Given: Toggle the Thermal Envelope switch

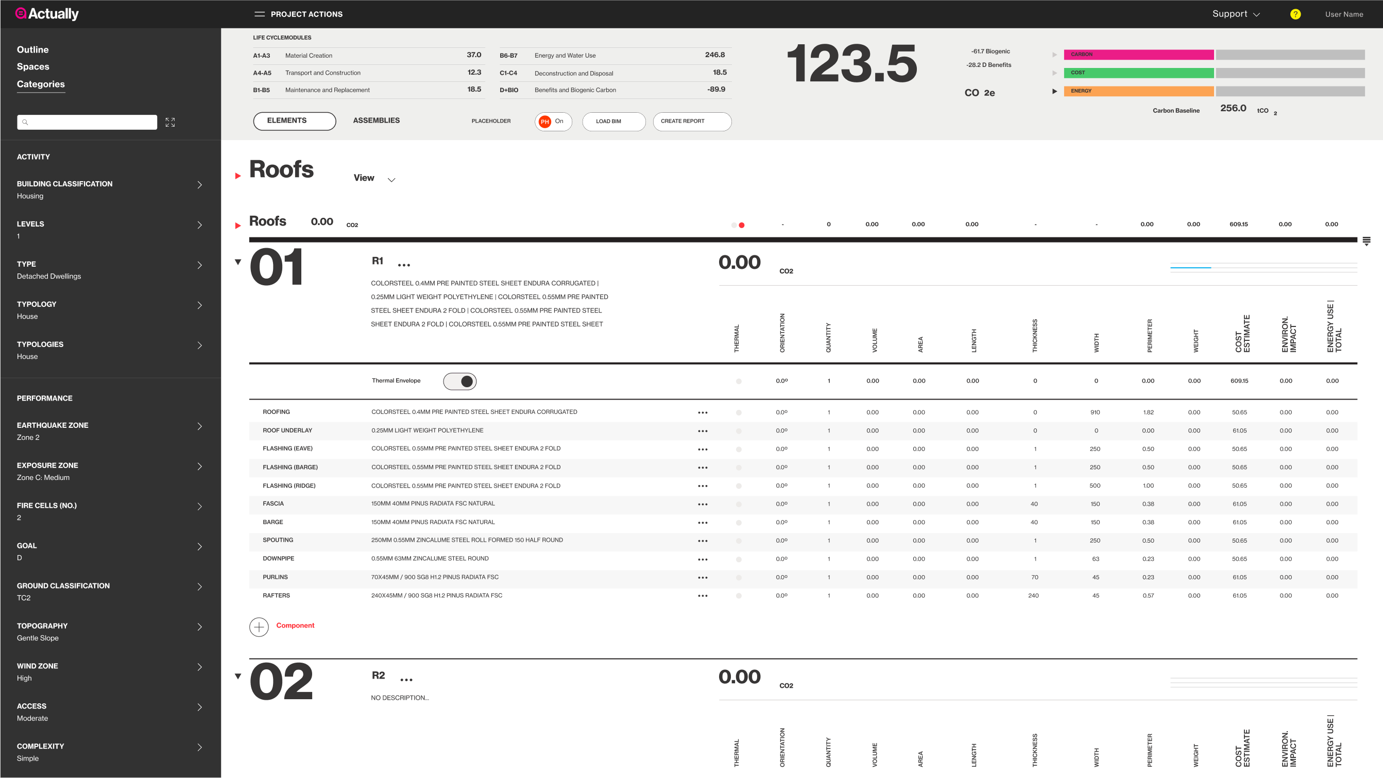Looking at the screenshot, I should [459, 381].
